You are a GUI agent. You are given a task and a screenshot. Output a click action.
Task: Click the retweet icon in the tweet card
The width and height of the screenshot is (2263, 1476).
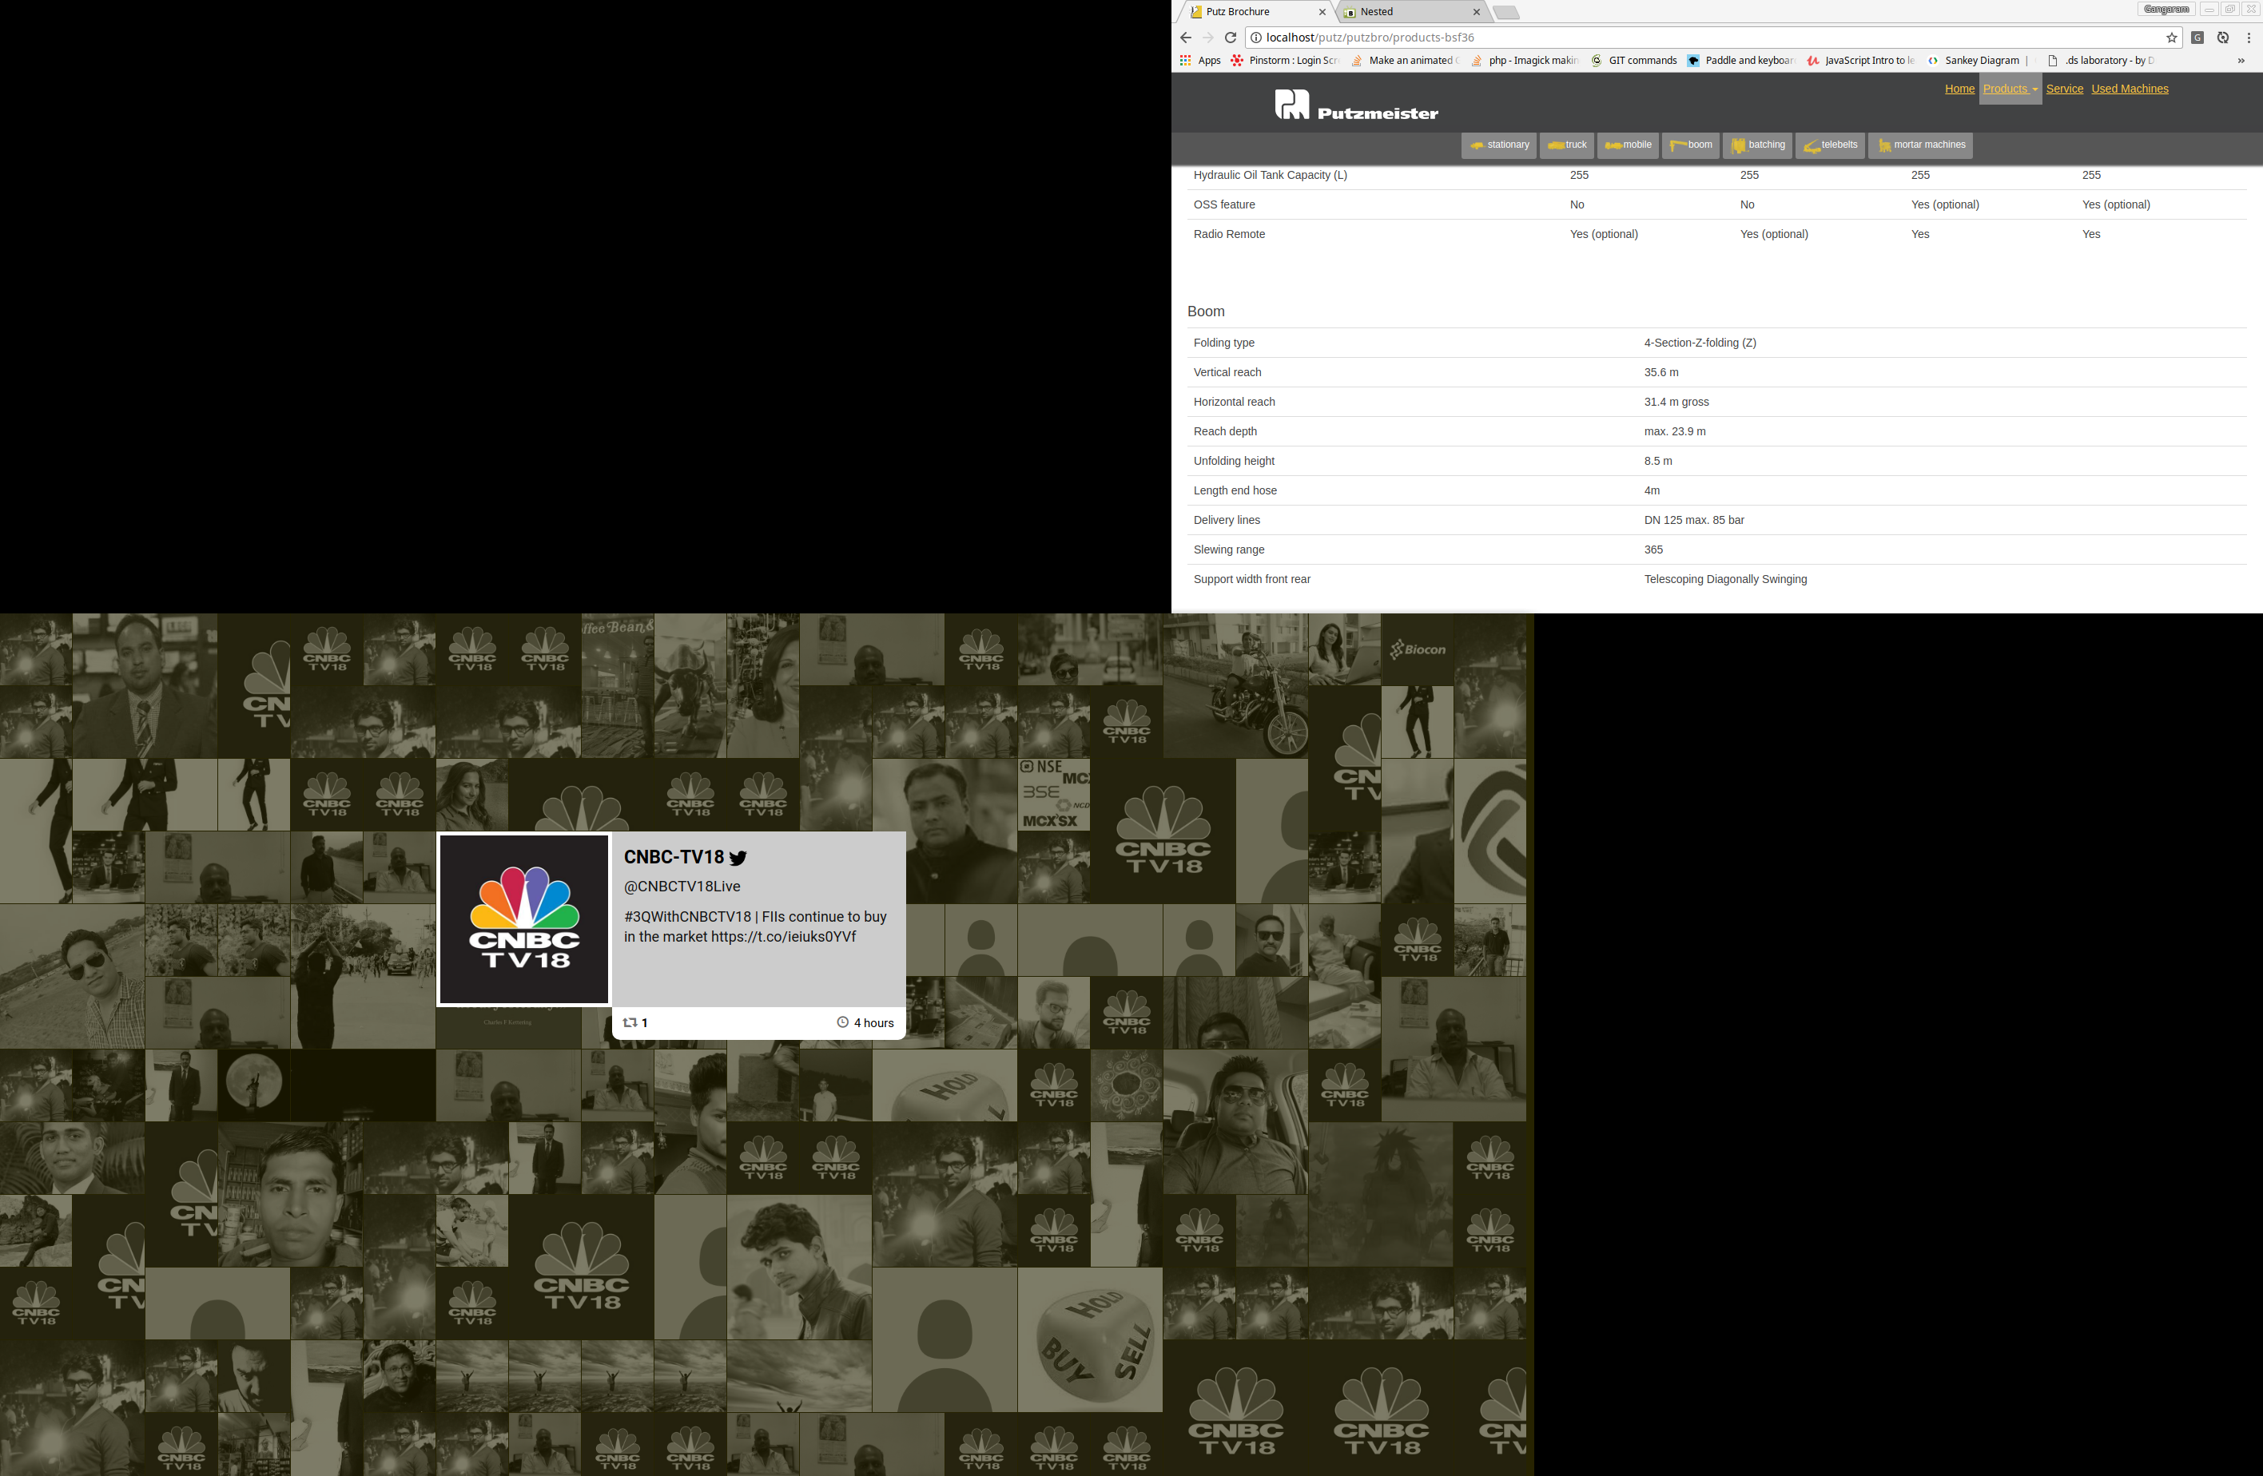630,1022
